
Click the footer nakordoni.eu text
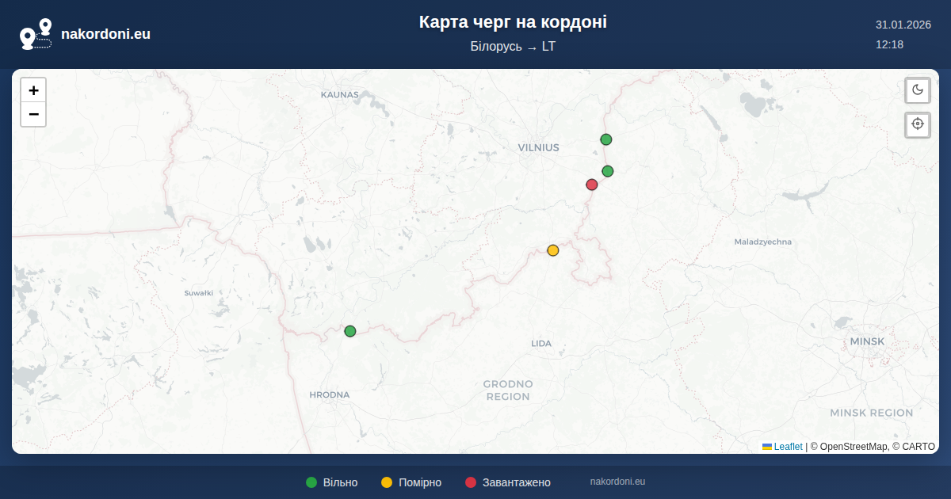pyautogui.click(x=617, y=482)
